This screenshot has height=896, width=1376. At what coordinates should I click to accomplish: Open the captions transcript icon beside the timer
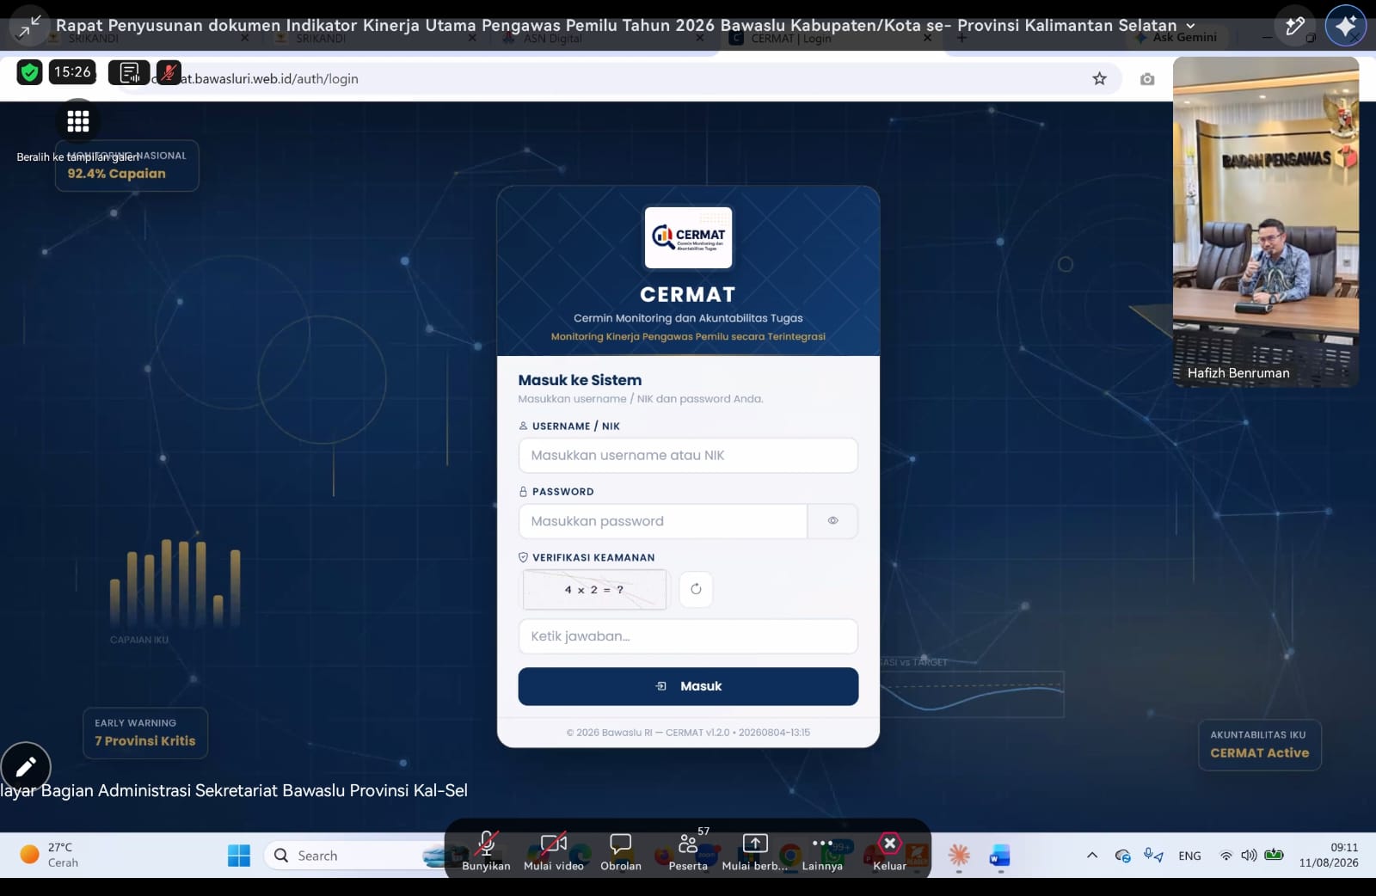pyautogui.click(x=129, y=72)
